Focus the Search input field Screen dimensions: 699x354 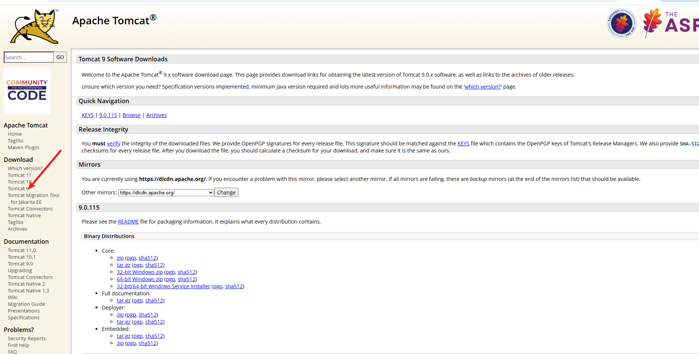(x=28, y=57)
